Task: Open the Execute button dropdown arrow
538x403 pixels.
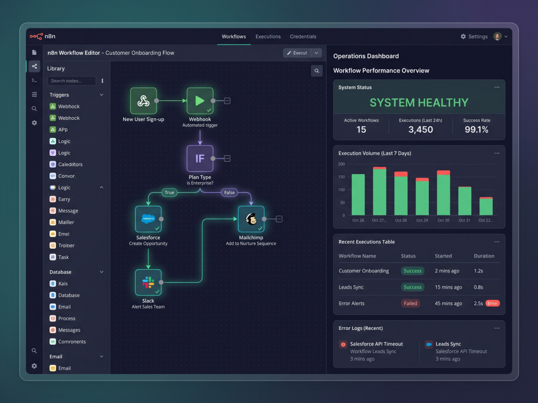Action: (316, 53)
